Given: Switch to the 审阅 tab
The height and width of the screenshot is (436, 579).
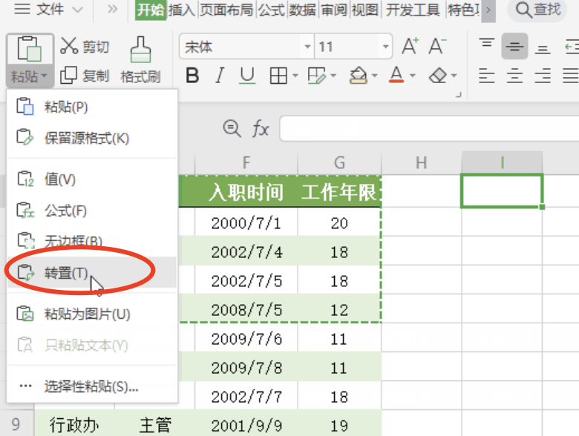Looking at the screenshot, I should point(334,10).
